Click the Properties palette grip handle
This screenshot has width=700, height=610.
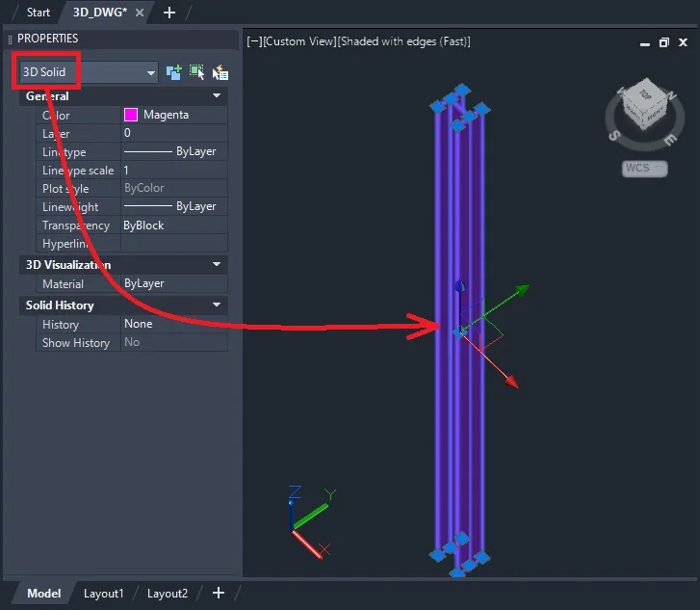tap(10, 40)
